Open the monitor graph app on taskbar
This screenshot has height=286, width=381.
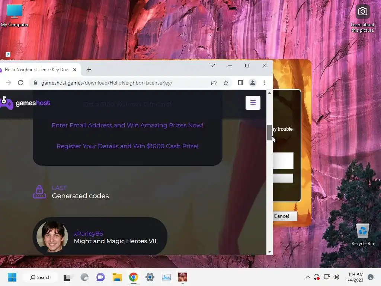tap(166, 277)
